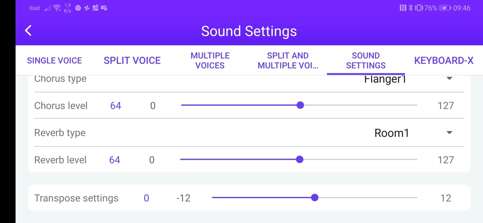Tap the cellular signal strength icon

tap(47, 8)
